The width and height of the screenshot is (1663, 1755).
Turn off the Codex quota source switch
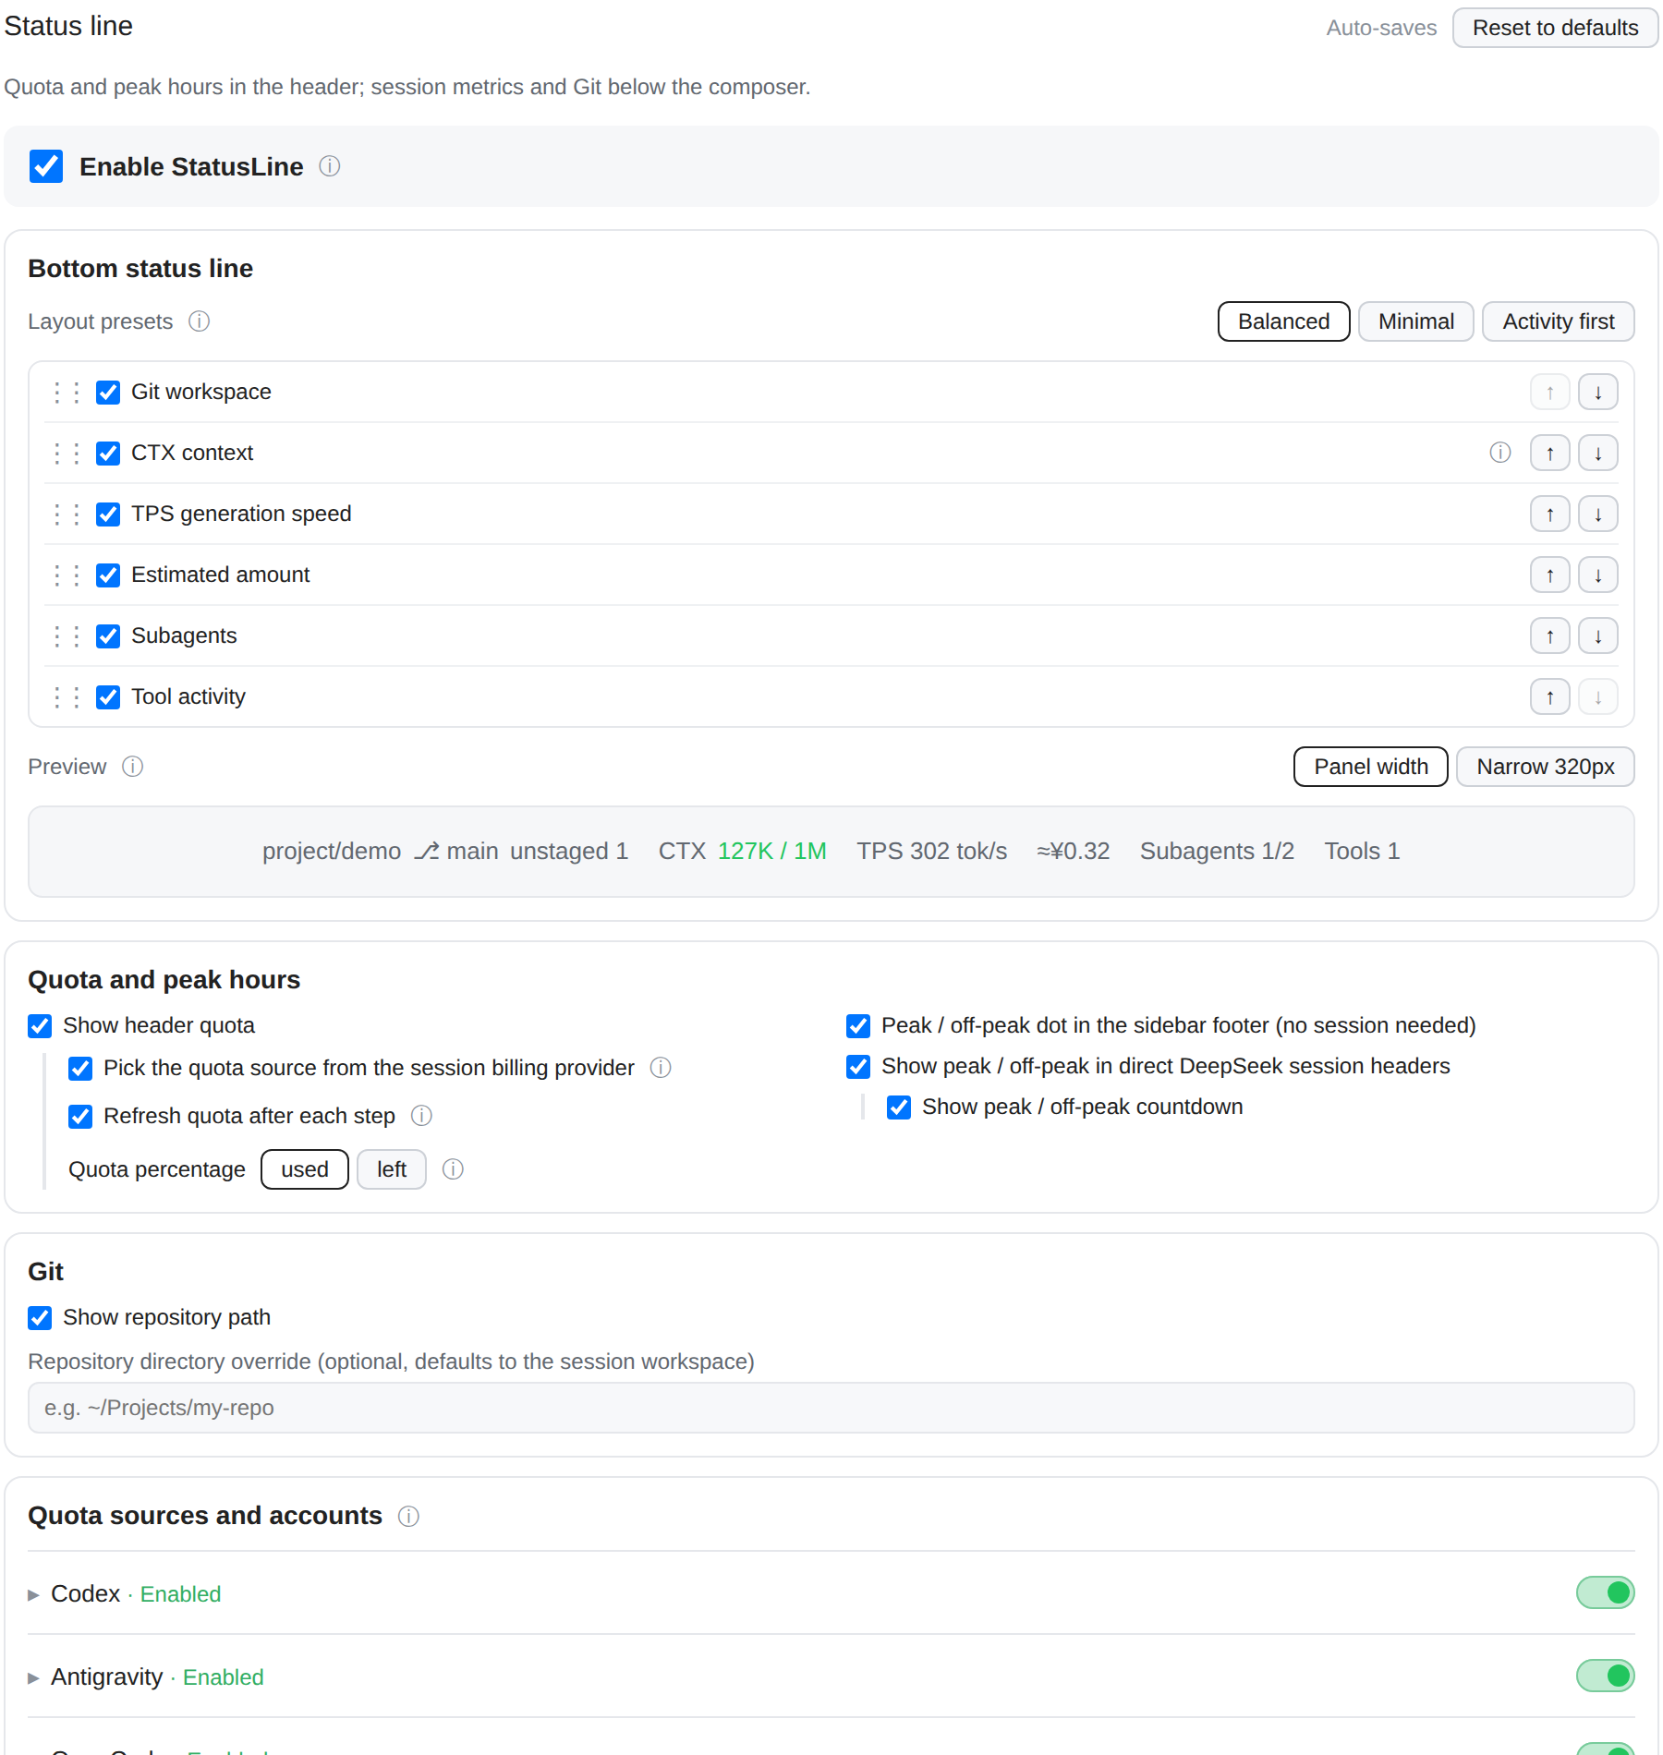[1606, 1592]
